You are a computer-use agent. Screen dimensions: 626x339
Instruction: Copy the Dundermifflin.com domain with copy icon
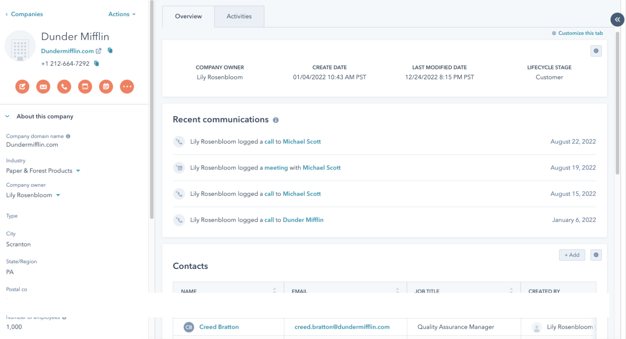[x=110, y=51]
